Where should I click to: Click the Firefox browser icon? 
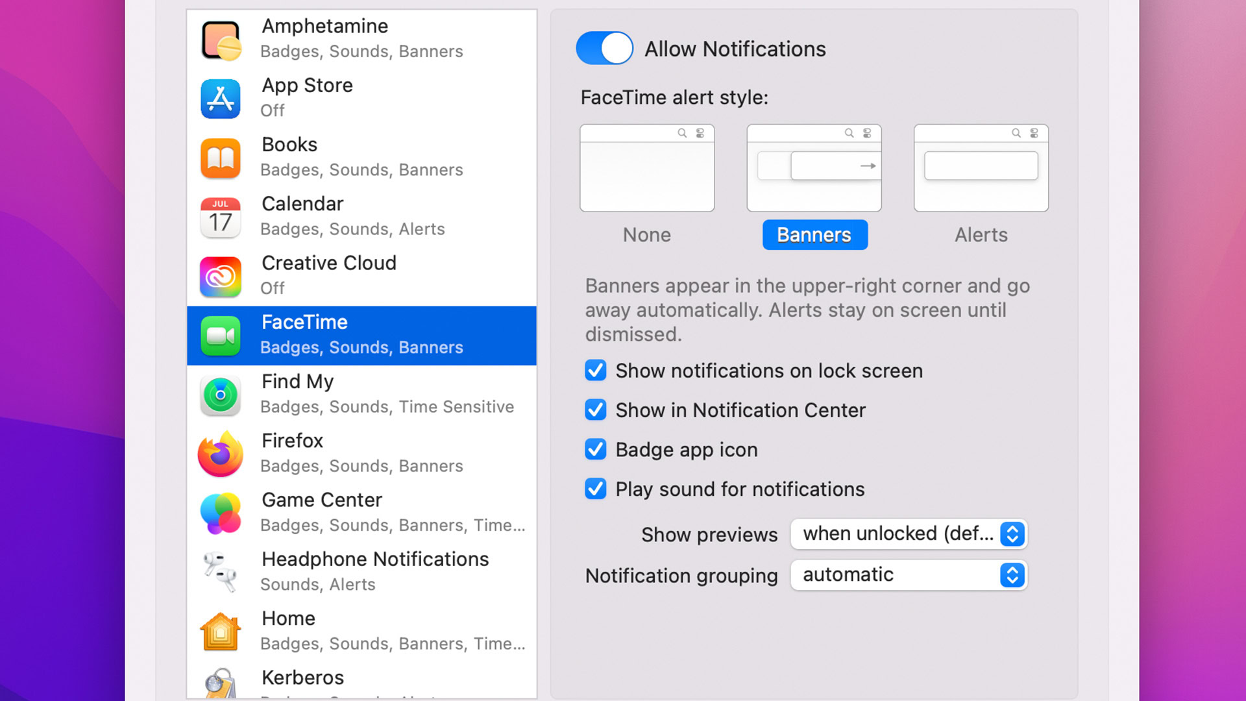pyautogui.click(x=221, y=454)
